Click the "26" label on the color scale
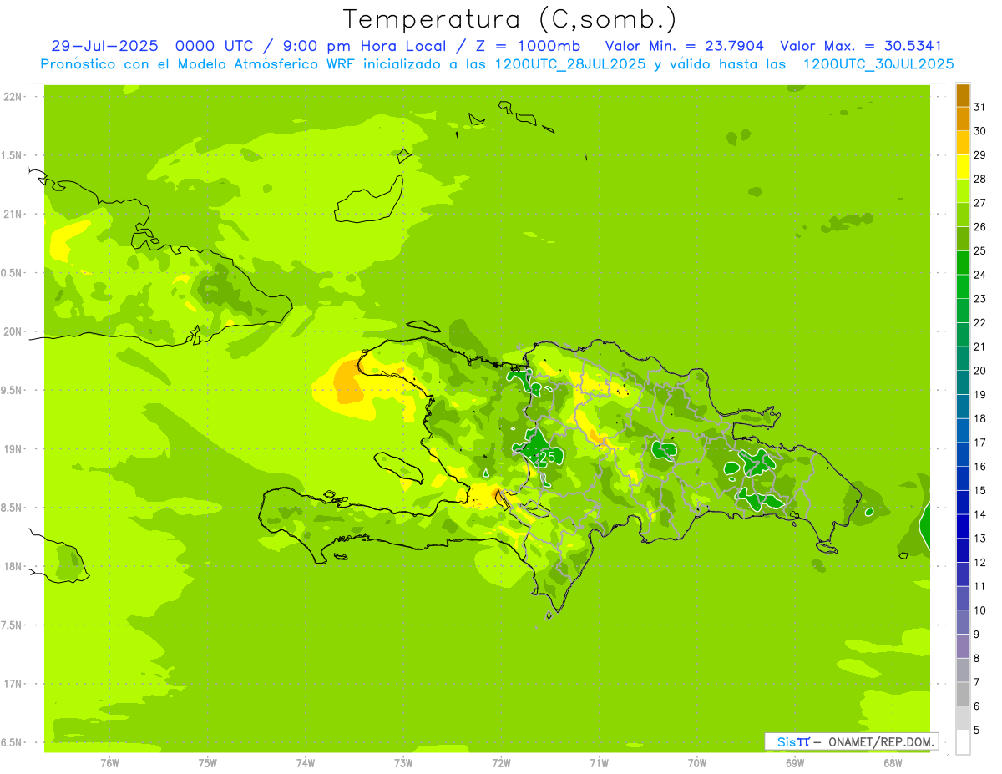 point(979,227)
